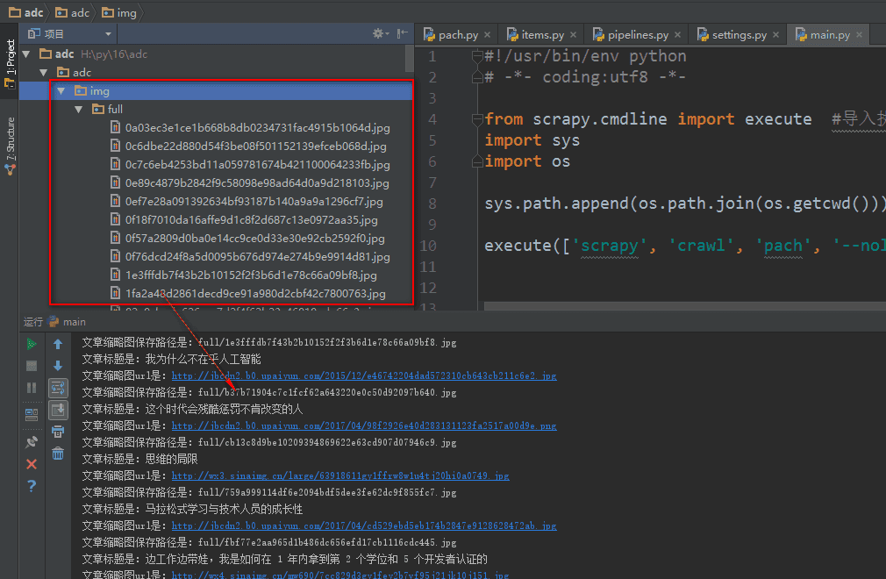Open the project panel settings gear
This screenshot has height=579, width=886.
(x=380, y=33)
